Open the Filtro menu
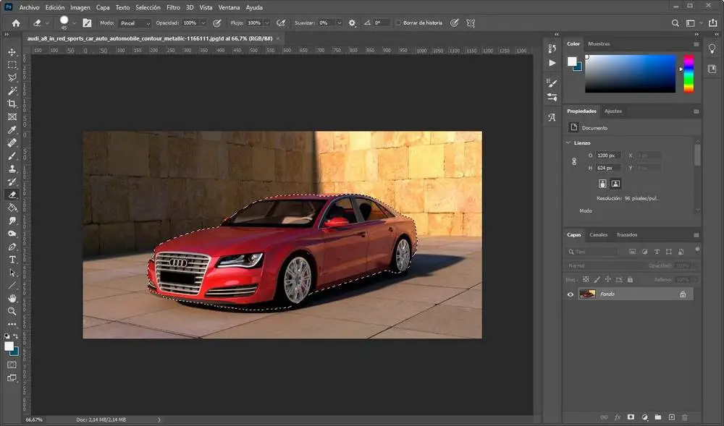 tap(173, 7)
